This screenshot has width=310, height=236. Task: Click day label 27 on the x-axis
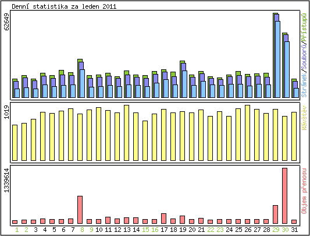point(257,230)
